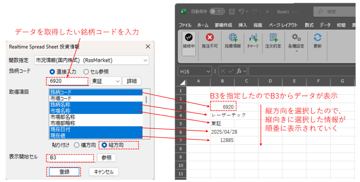Screen dimensions: 360x182
Task: Click the undo arrow icon in Excel
Action: coord(241,11)
